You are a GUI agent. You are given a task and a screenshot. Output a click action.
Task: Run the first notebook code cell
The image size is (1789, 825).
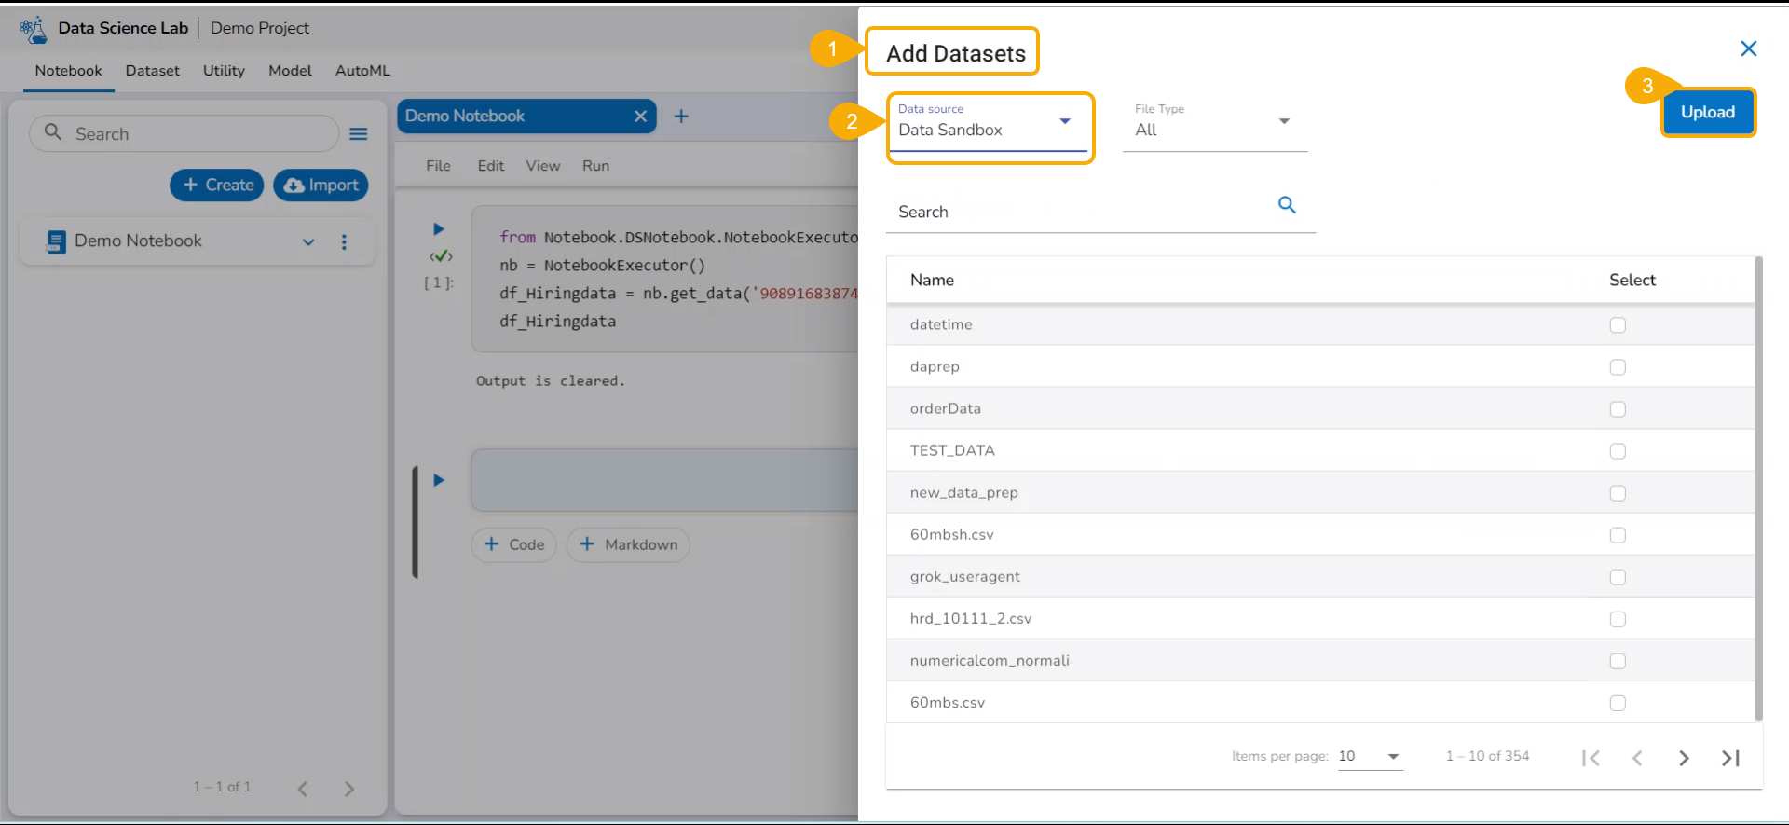[439, 229]
